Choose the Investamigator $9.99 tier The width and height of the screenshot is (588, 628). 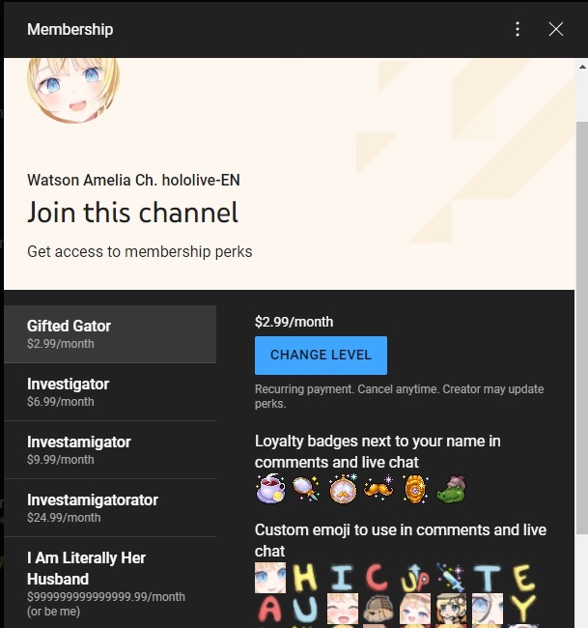tap(110, 450)
